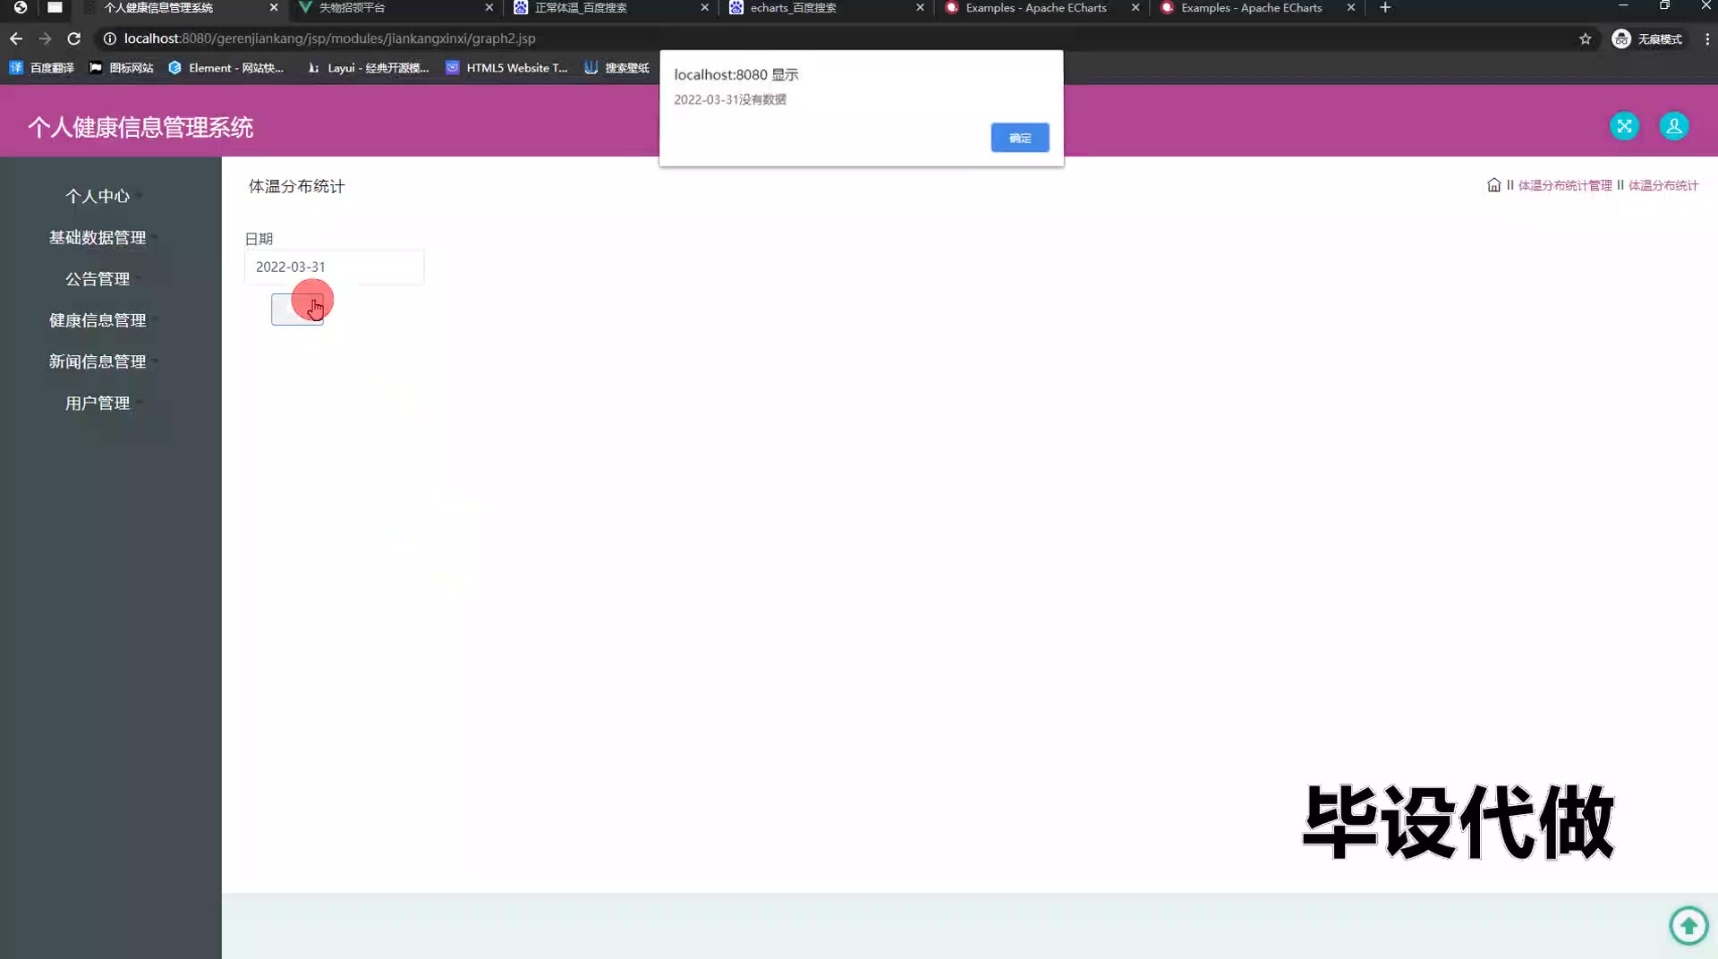Image resolution: width=1718 pixels, height=959 pixels.
Task: Expand 新闻信息管理 sidebar menu
Action: coord(98,361)
